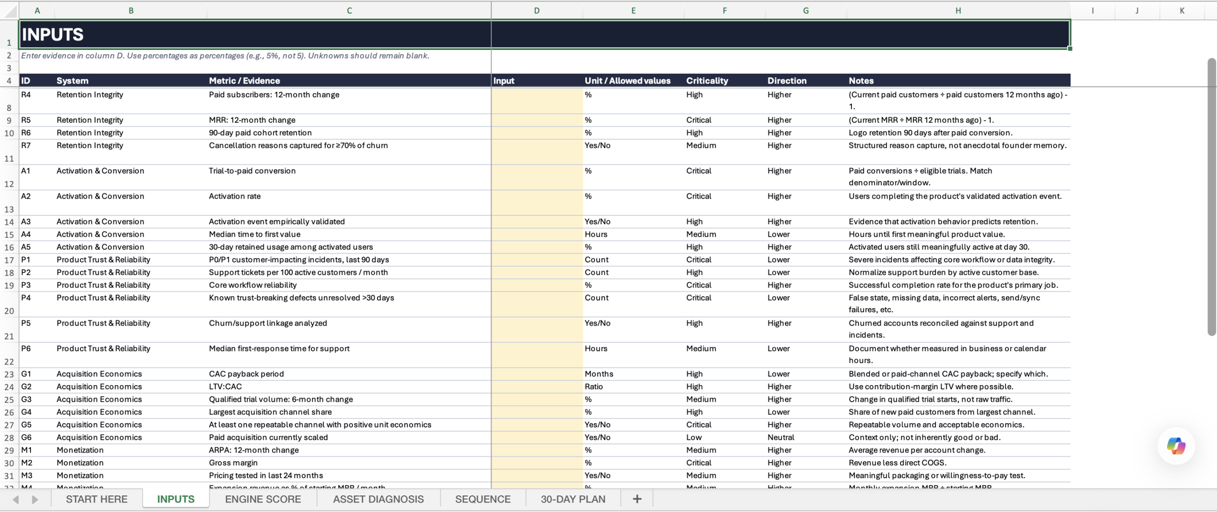Switch to the SEQUENCE sheet tab
This screenshot has height=512, width=1217.
(483, 499)
